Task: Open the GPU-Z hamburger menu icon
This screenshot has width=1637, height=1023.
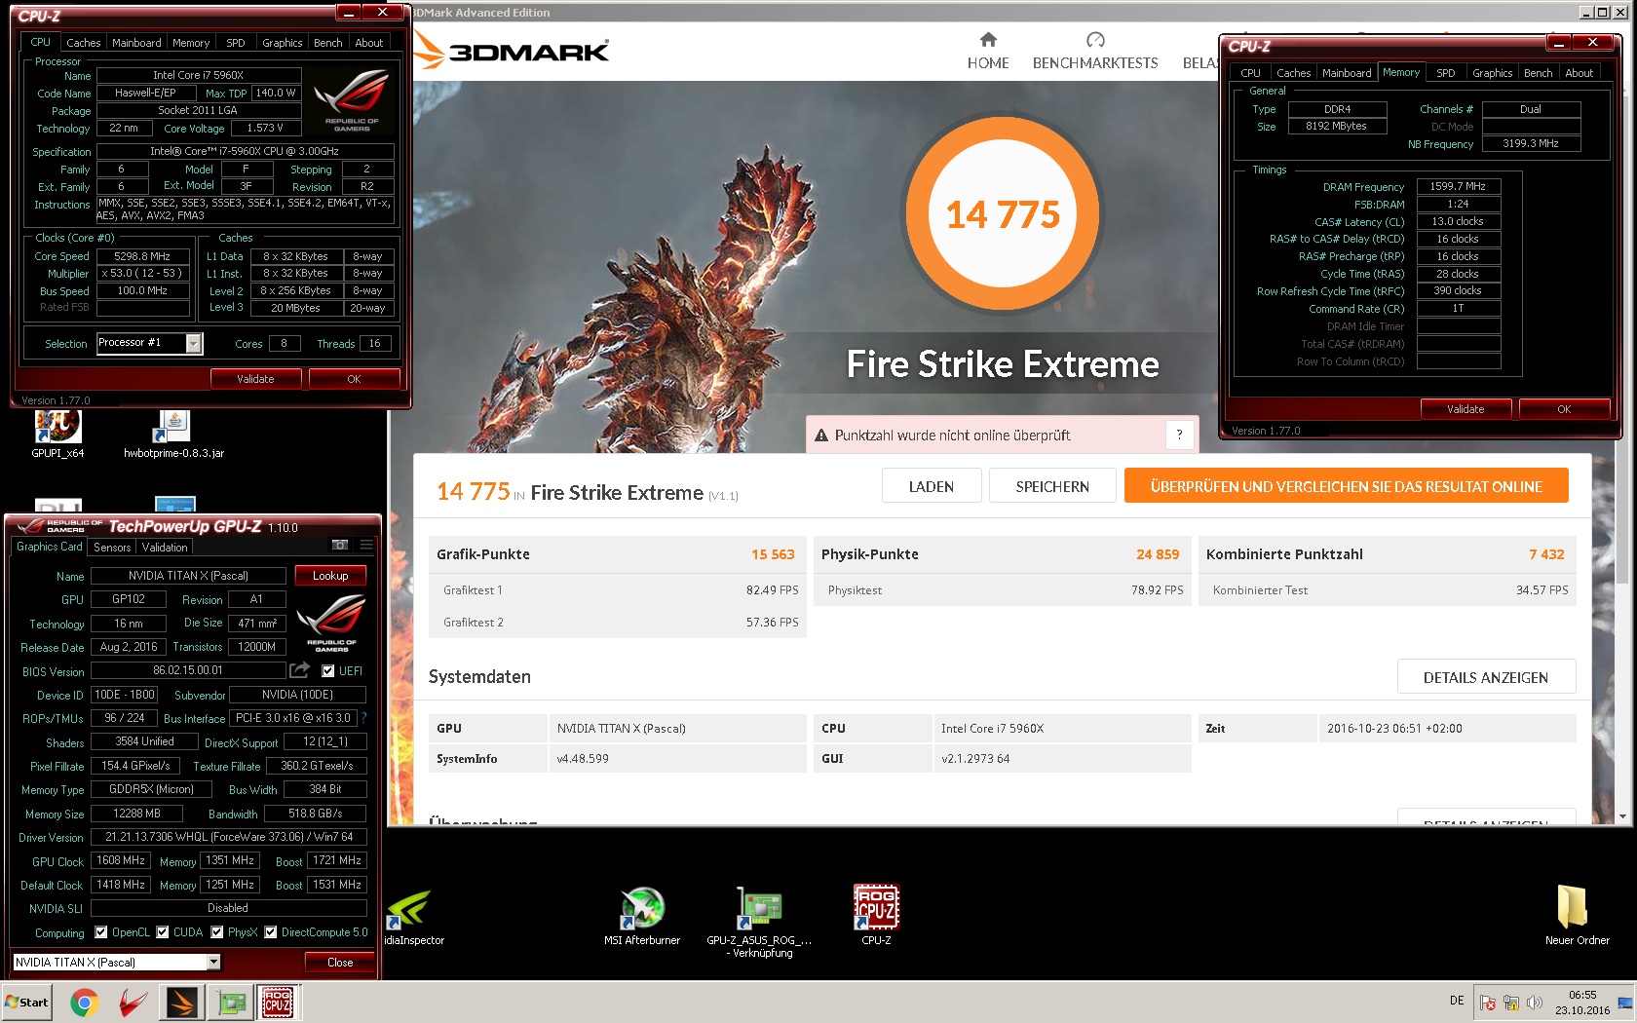Action: (x=366, y=546)
